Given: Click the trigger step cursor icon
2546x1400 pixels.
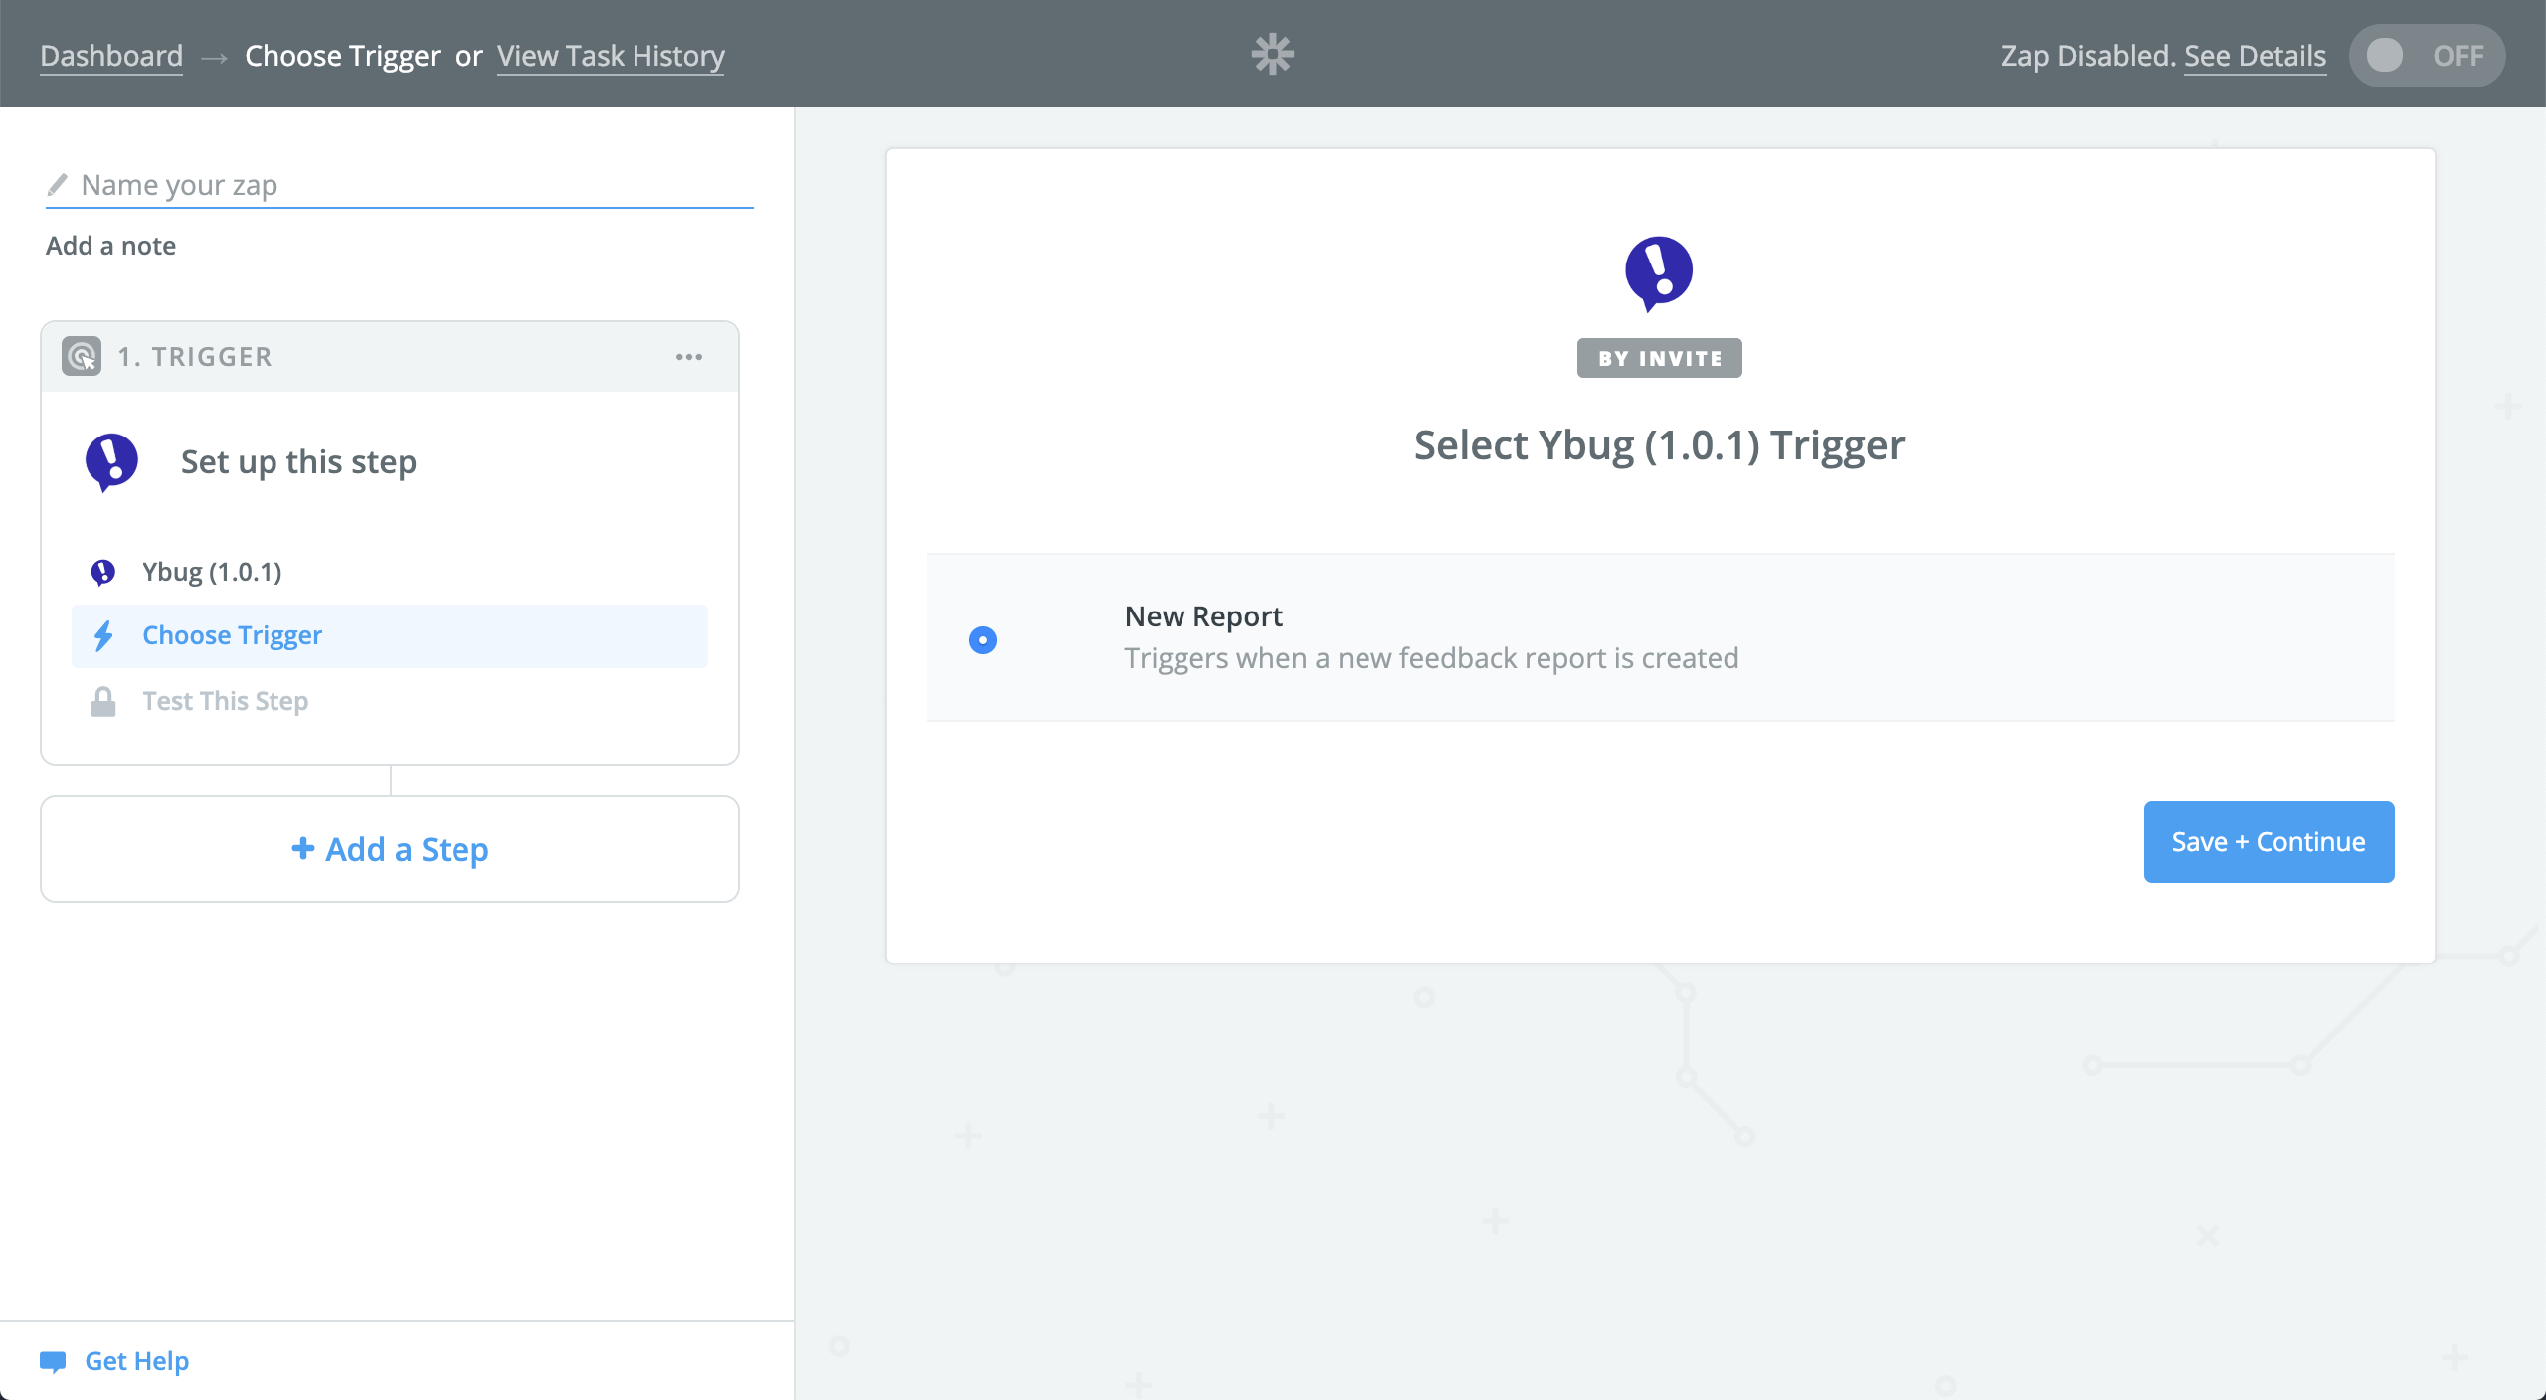Looking at the screenshot, I should pyautogui.click(x=82, y=356).
